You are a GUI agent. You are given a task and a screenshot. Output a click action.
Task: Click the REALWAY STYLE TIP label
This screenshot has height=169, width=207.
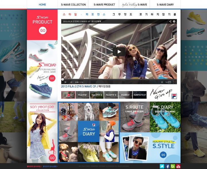coord(164,142)
